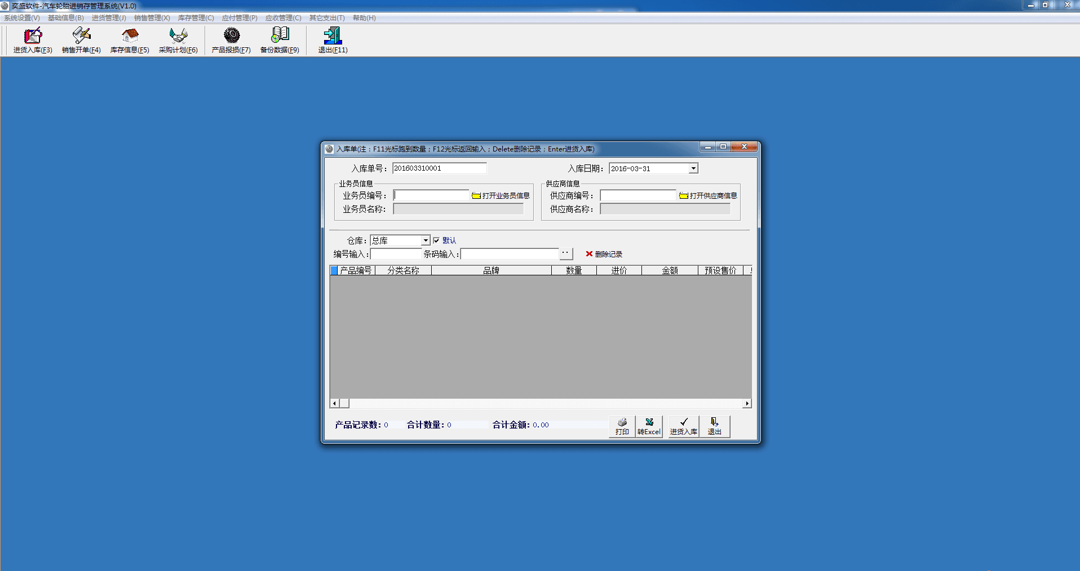Click the 打印 printer button
This screenshot has height=571, width=1080.
click(622, 426)
